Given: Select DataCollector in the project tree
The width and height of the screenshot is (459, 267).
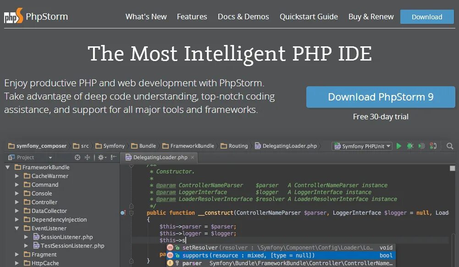Looking at the screenshot, I should (x=45, y=211).
